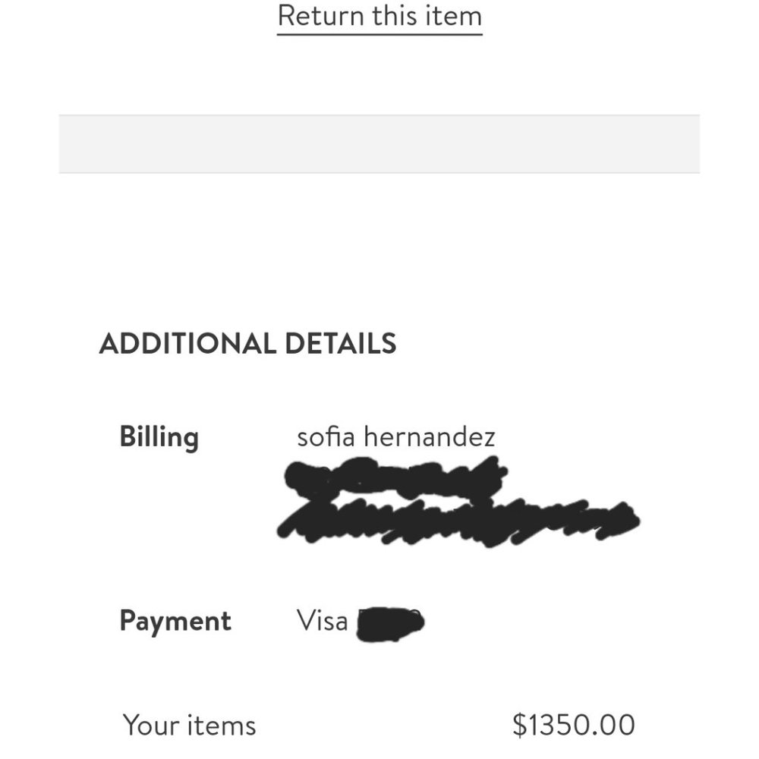
Task: Tap the blacked-out card number
Action: [x=390, y=624]
